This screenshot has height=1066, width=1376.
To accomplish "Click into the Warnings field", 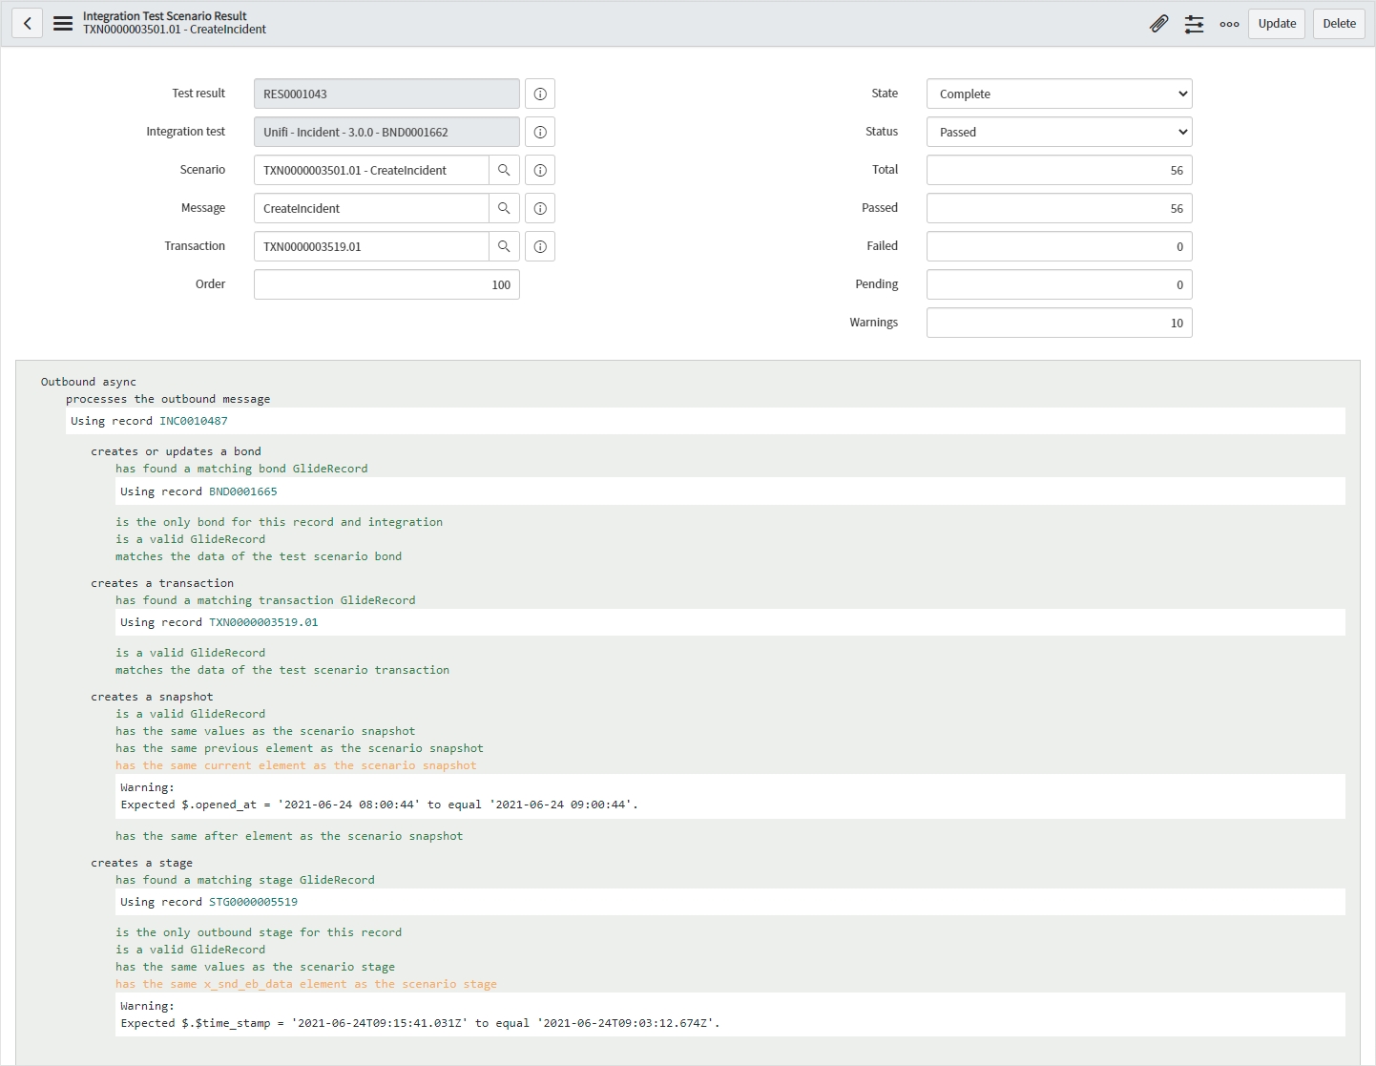I will (x=1058, y=323).
